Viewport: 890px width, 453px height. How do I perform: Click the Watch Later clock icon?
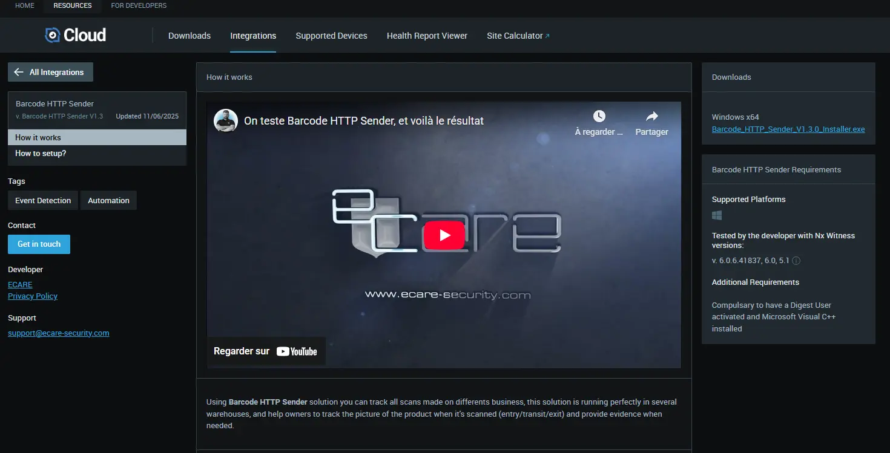pos(598,116)
